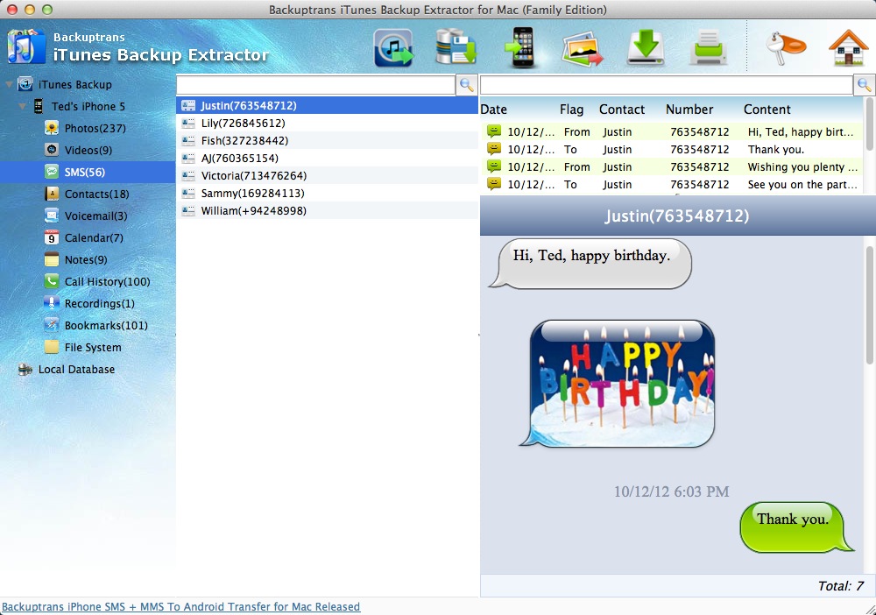Click the Ted's iPhone 5 device icon
876x615 pixels.
tap(38, 106)
